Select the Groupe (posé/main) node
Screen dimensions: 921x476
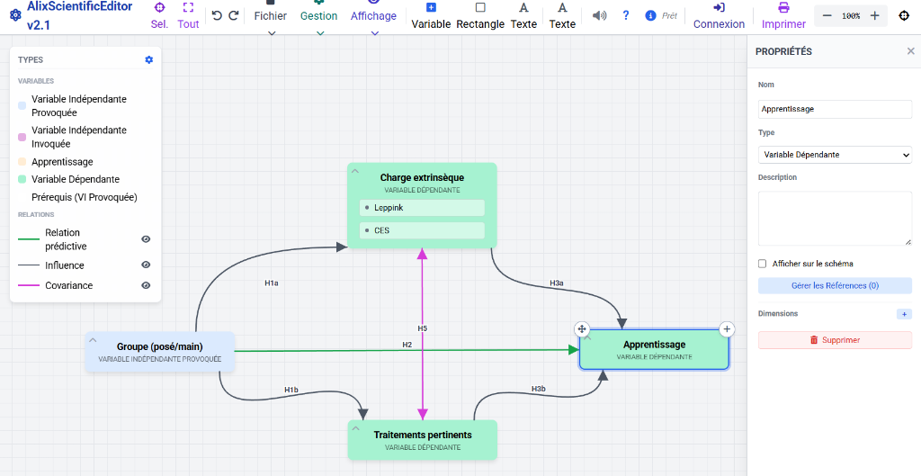160,352
